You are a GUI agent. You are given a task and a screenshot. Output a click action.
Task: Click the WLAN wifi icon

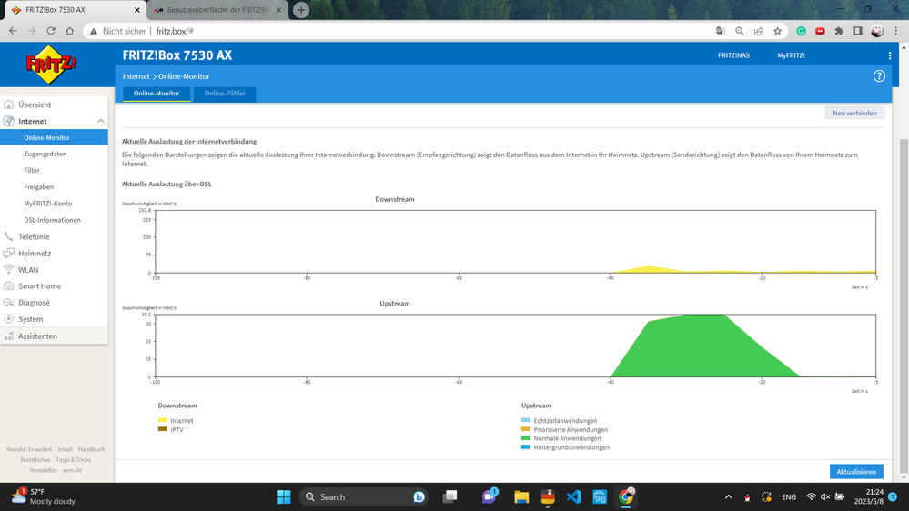tap(9, 269)
